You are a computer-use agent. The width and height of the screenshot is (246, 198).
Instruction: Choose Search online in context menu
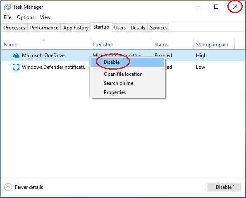[x=127, y=83]
